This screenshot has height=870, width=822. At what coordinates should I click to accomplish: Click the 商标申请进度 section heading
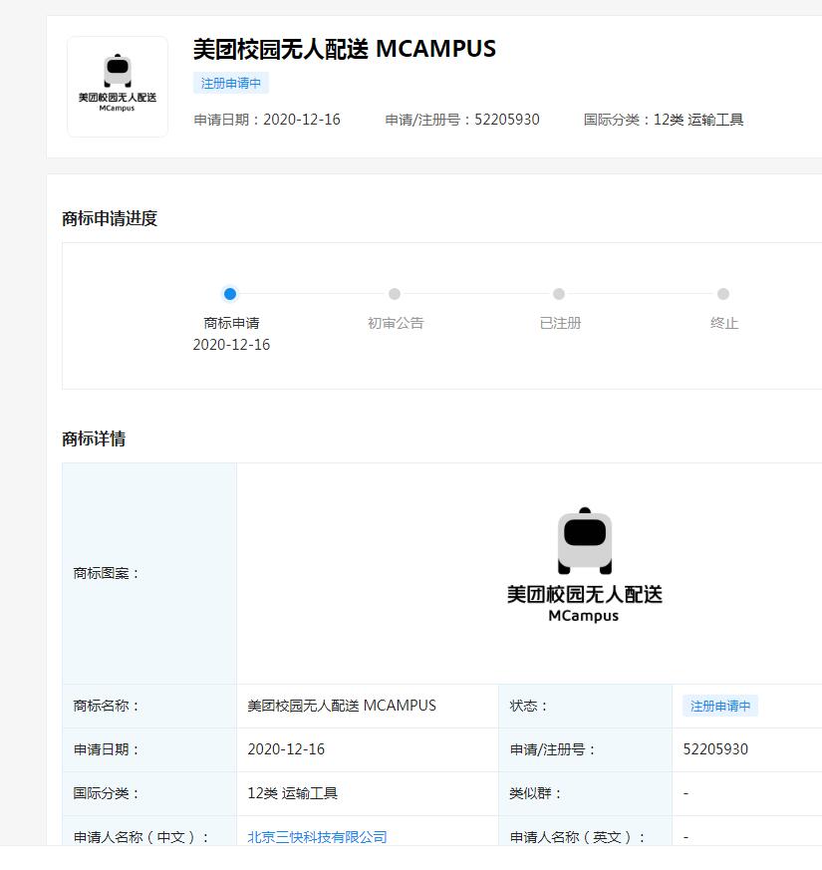(110, 218)
